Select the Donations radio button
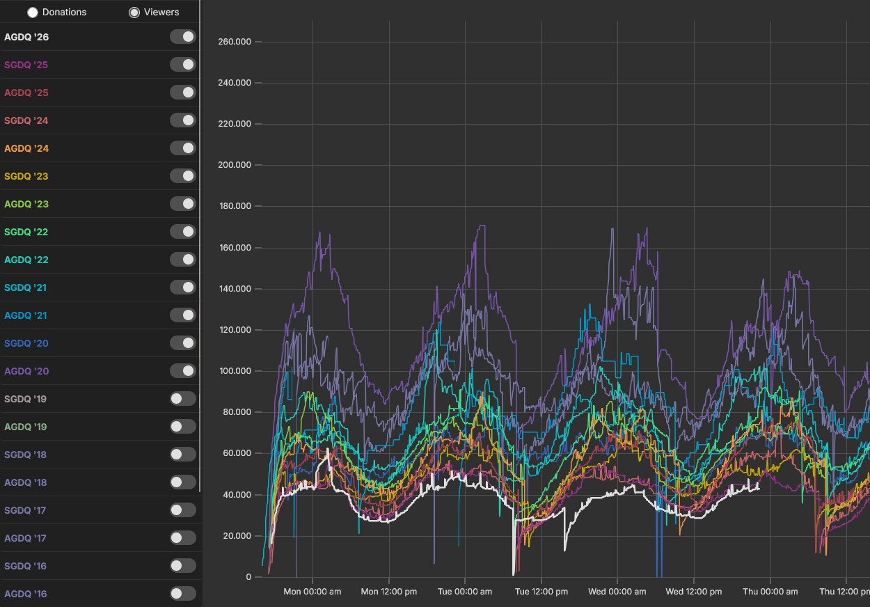The width and height of the screenshot is (870, 607). (x=33, y=13)
